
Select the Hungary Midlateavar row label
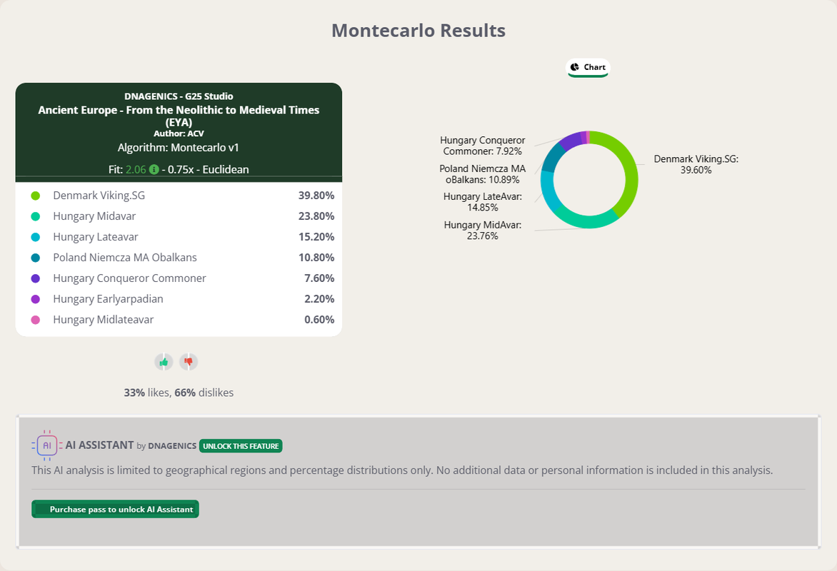pos(103,320)
